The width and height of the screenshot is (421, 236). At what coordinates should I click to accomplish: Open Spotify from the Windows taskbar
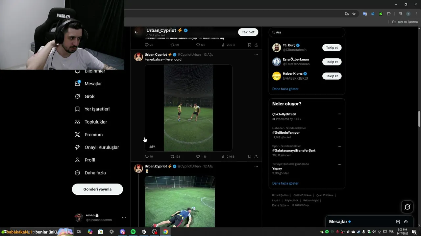coord(133,232)
